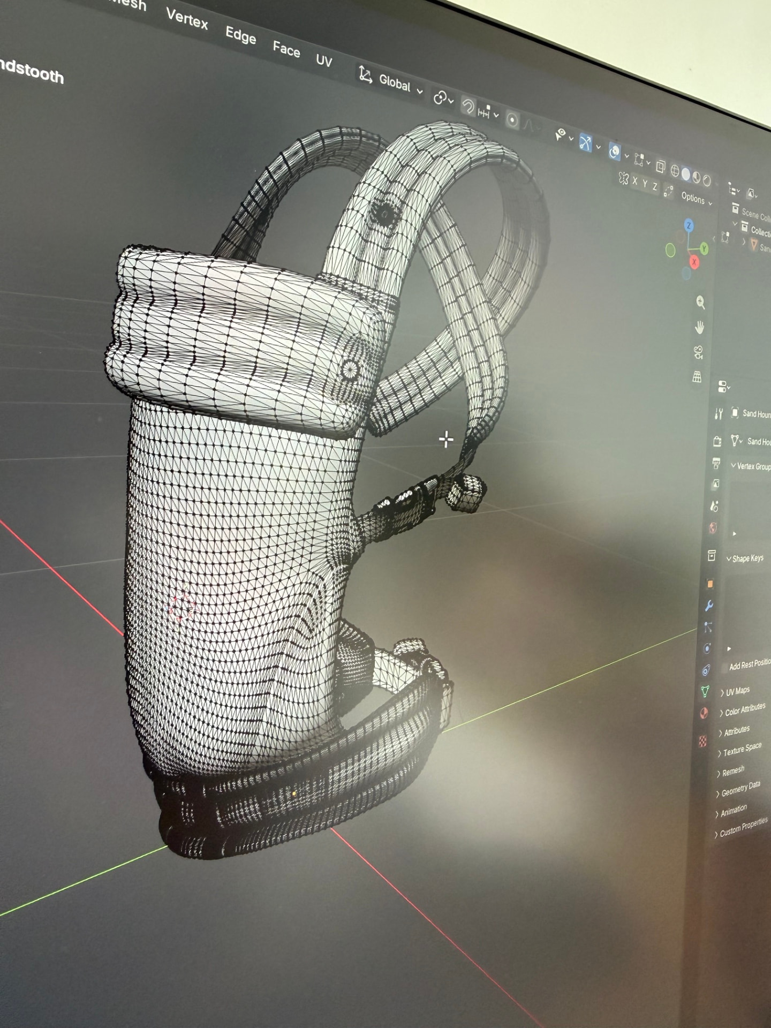Click the X axis on navigation gizmo
The width and height of the screenshot is (771, 1028).
click(694, 261)
